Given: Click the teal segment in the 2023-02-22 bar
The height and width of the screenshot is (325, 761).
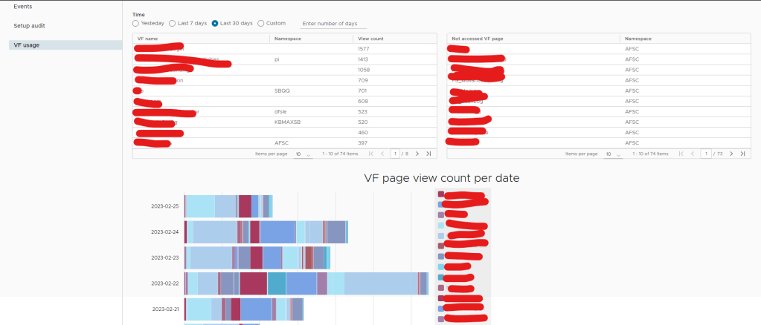Looking at the screenshot, I should pos(277,283).
